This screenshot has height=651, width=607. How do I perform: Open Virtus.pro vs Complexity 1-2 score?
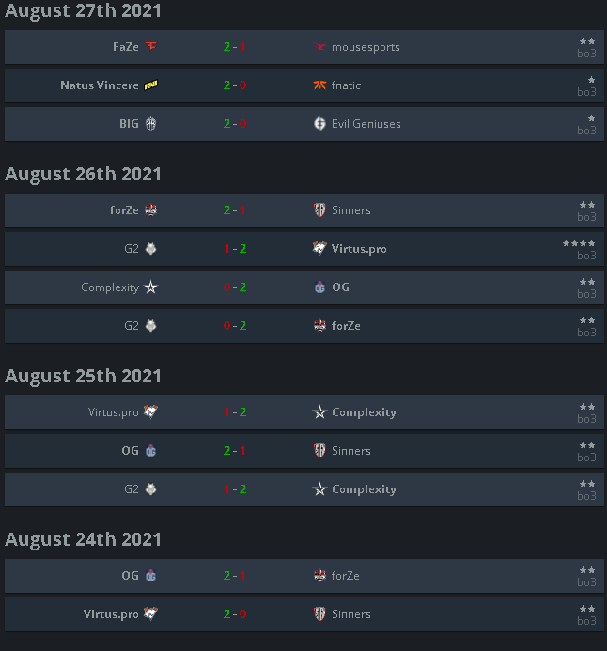235,411
